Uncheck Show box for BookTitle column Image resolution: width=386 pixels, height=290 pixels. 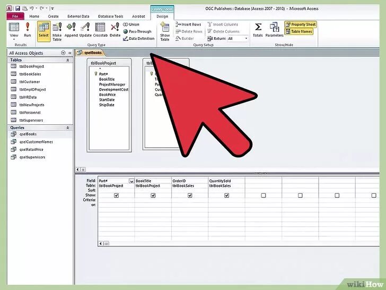(153, 195)
